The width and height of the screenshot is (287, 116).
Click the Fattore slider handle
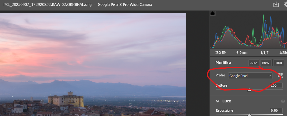[249, 90]
